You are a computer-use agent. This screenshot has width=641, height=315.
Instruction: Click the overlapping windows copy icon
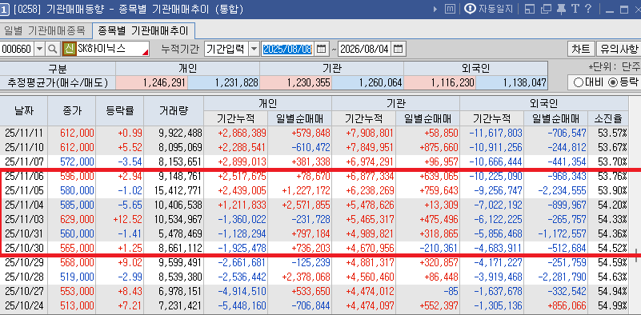(x=546, y=9)
